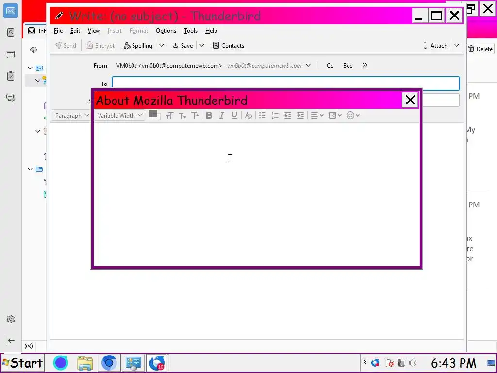
Task: Save the message draft
Action: click(x=183, y=46)
